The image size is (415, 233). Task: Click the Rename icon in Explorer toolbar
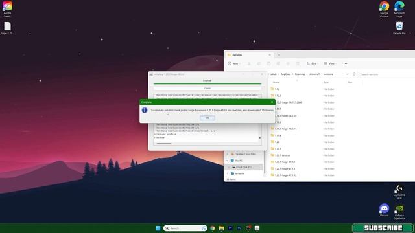(278, 63)
